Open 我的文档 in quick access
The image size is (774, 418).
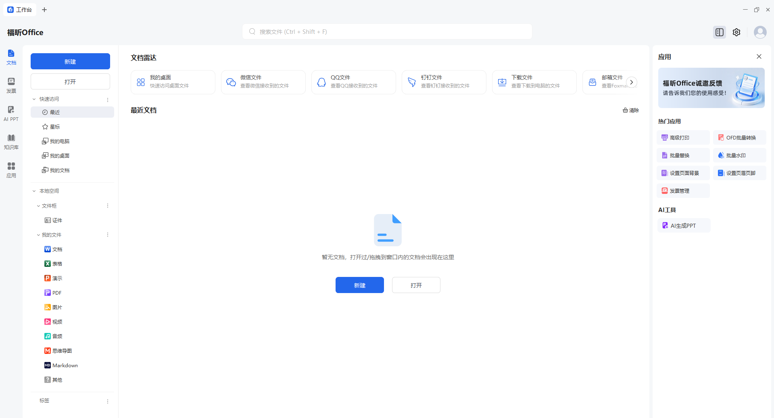point(72,170)
